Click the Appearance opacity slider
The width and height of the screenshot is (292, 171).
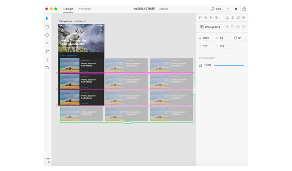coord(229,65)
